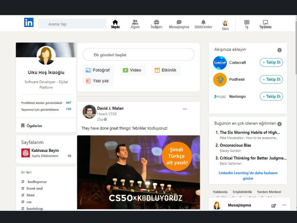297x223 pixels.
Task: Open the Ülkü Hoş İkizoğlu profile name
Action: click(x=46, y=72)
